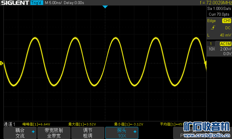Click the up arrow on the coupling button
This screenshot has height=139, width=232.
pyautogui.click(x=33, y=131)
